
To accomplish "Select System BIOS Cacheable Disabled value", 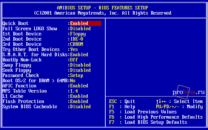I will pyautogui.click(x=80, y=107).
